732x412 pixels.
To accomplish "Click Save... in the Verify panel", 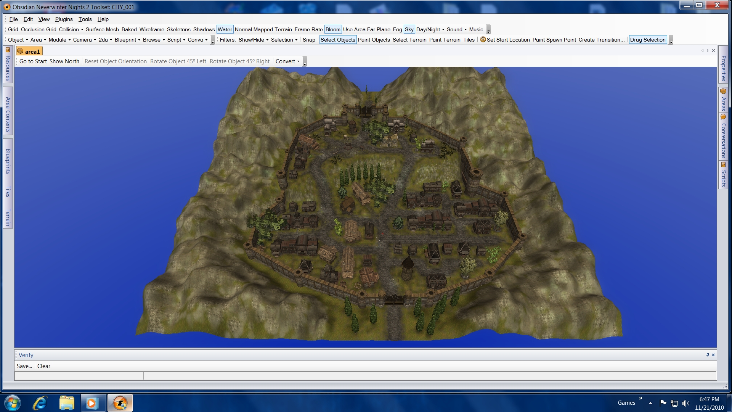I will coord(24,366).
